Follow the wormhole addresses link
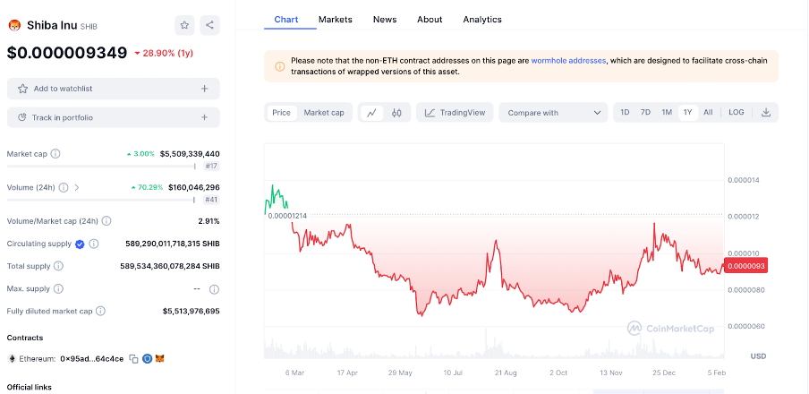This screenshot has width=809, height=394. tap(568, 60)
